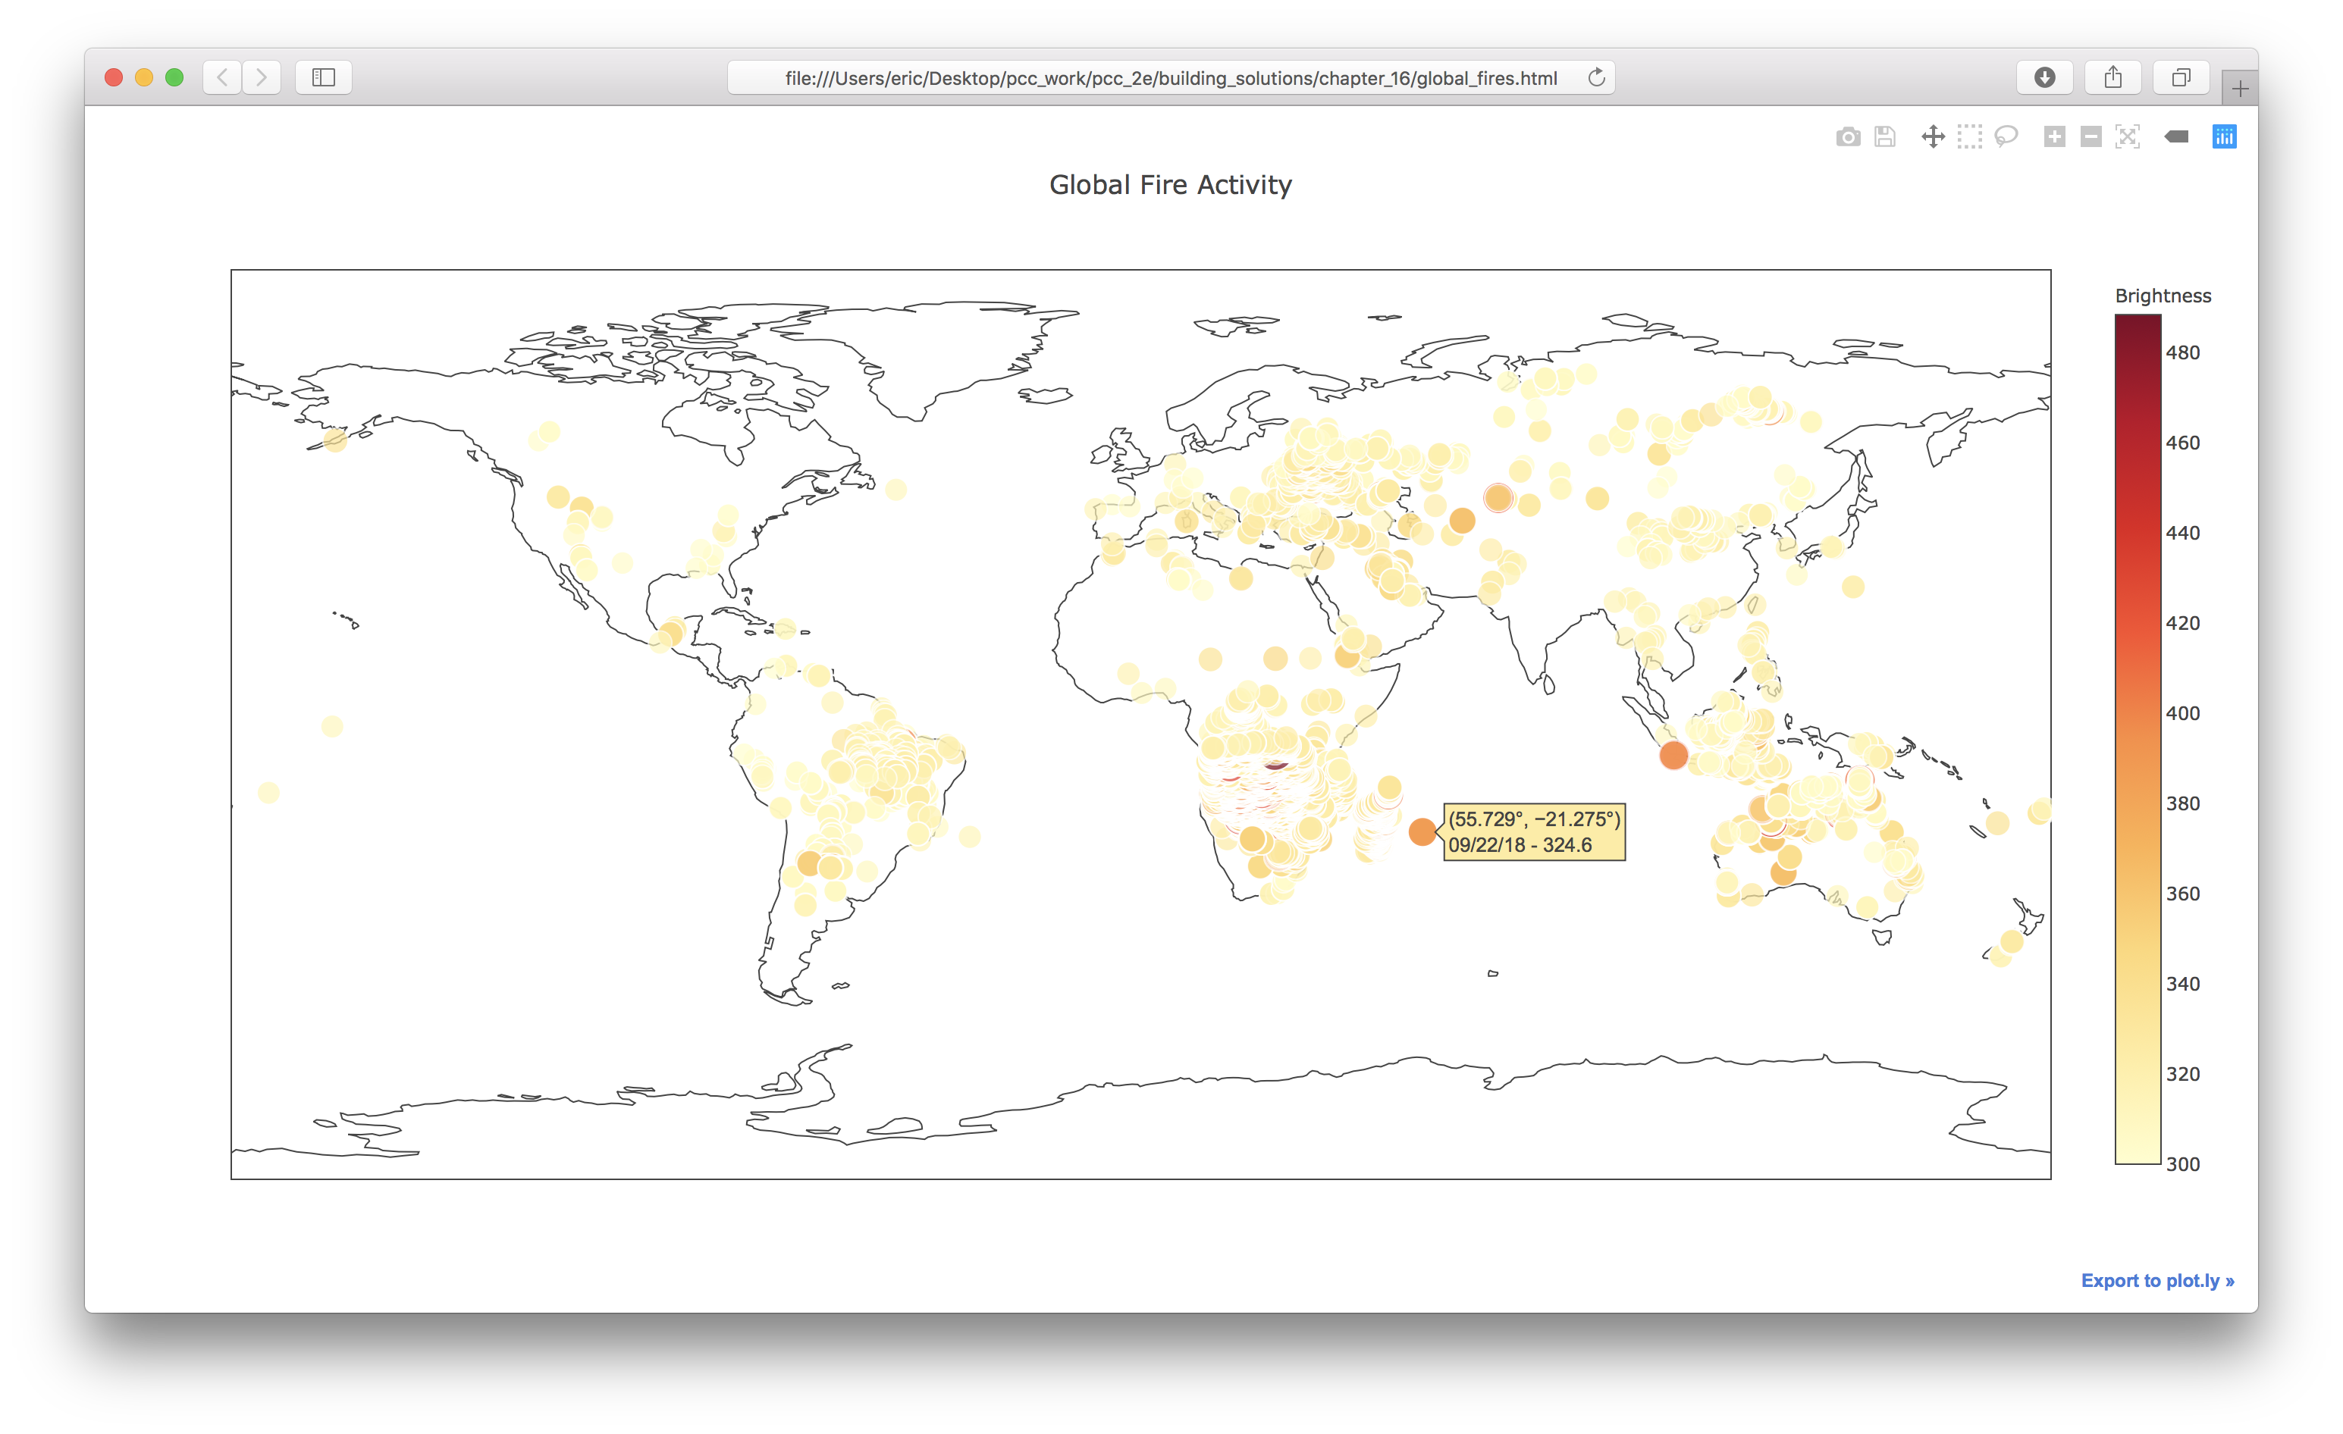Image resolution: width=2343 pixels, height=1434 pixels.
Task: Show the Safari sidebar
Action: click(323, 77)
